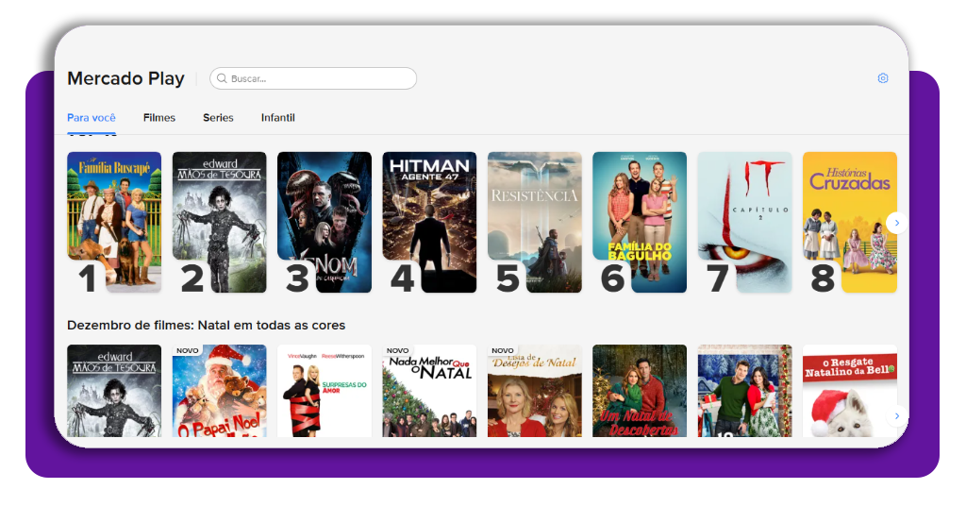Open Edward Mãos de Tesoura ranked 2
The height and width of the screenshot is (506, 966).
(219, 222)
